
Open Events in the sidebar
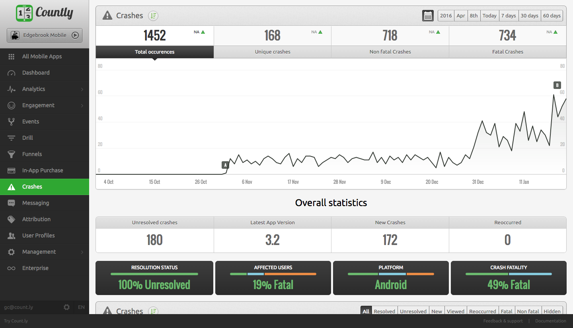pos(45,122)
